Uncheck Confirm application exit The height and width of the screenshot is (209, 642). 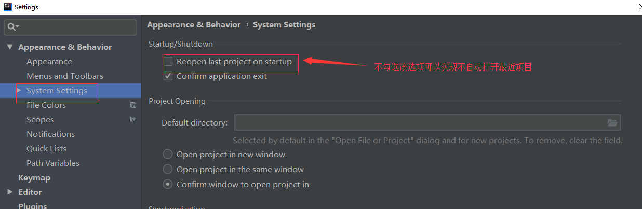pyautogui.click(x=168, y=76)
